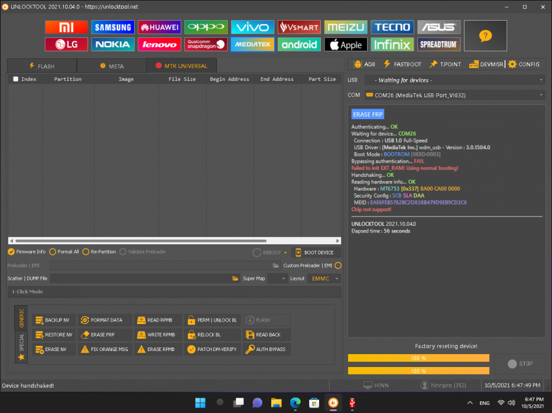Screen dimensions: 552x413
Task: Select the Apple brand tile
Action: (346, 44)
